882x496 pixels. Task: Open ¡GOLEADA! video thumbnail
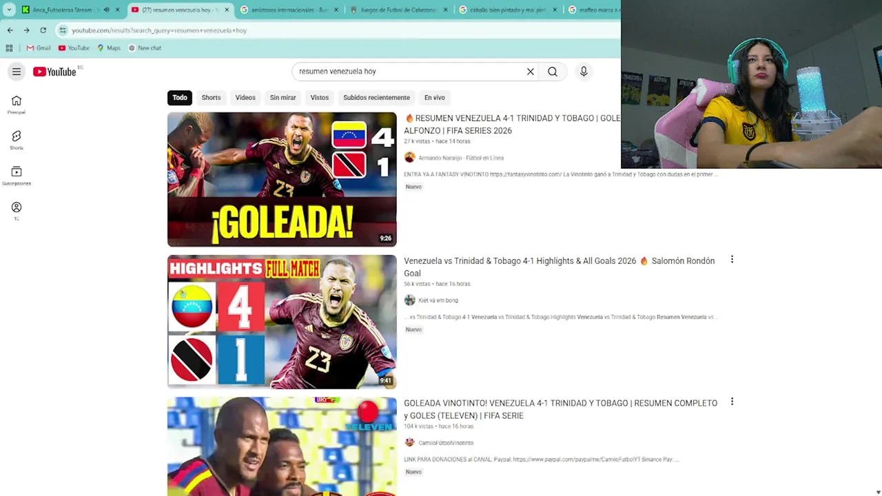[282, 179]
